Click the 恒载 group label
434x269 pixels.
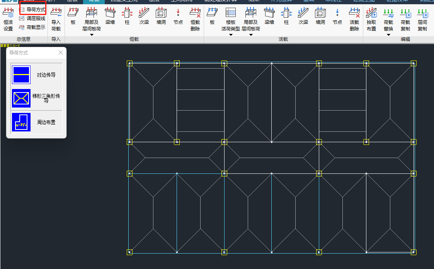click(134, 39)
